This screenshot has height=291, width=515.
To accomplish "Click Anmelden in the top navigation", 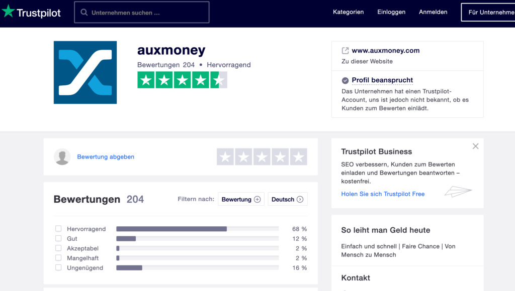I will (433, 12).
